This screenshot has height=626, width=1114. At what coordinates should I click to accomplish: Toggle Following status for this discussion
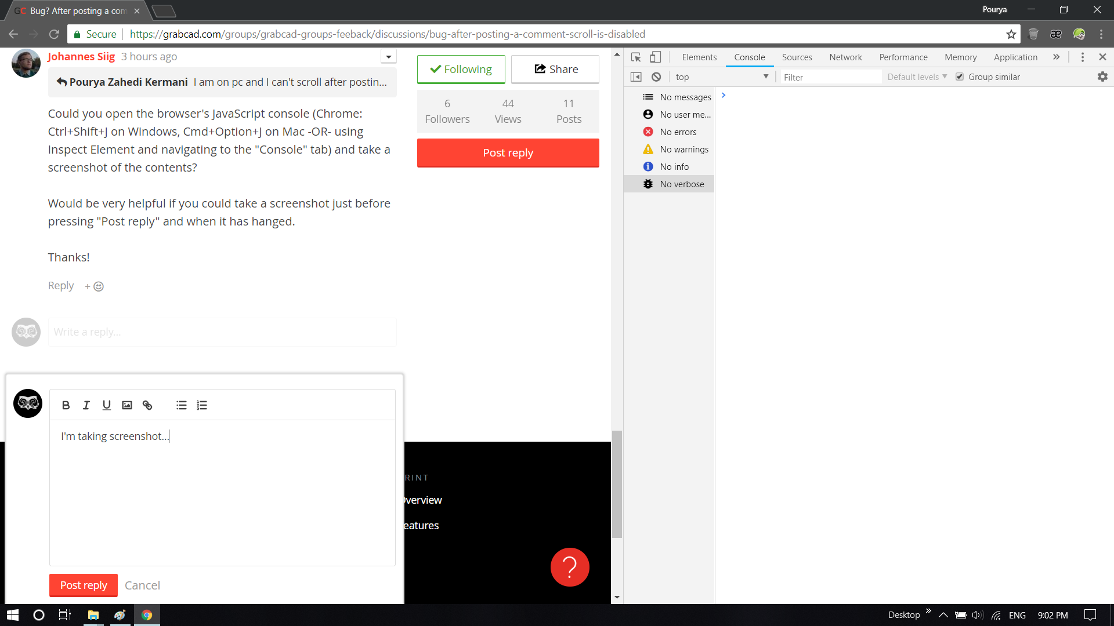click(461, 69)
